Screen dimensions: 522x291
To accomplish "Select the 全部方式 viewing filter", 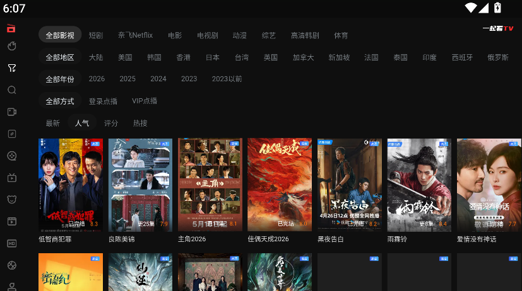I will point(60,101).
